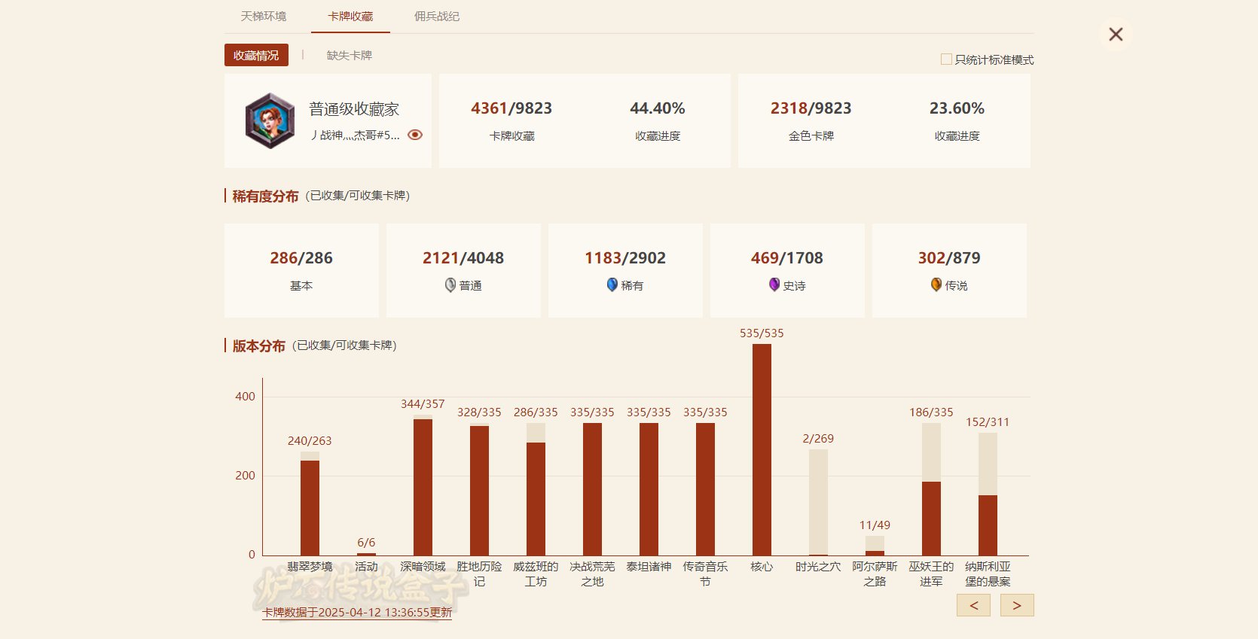Close the panel with the X button
The width and height of the screenshot is (1258, 639).
(1116, 35)
